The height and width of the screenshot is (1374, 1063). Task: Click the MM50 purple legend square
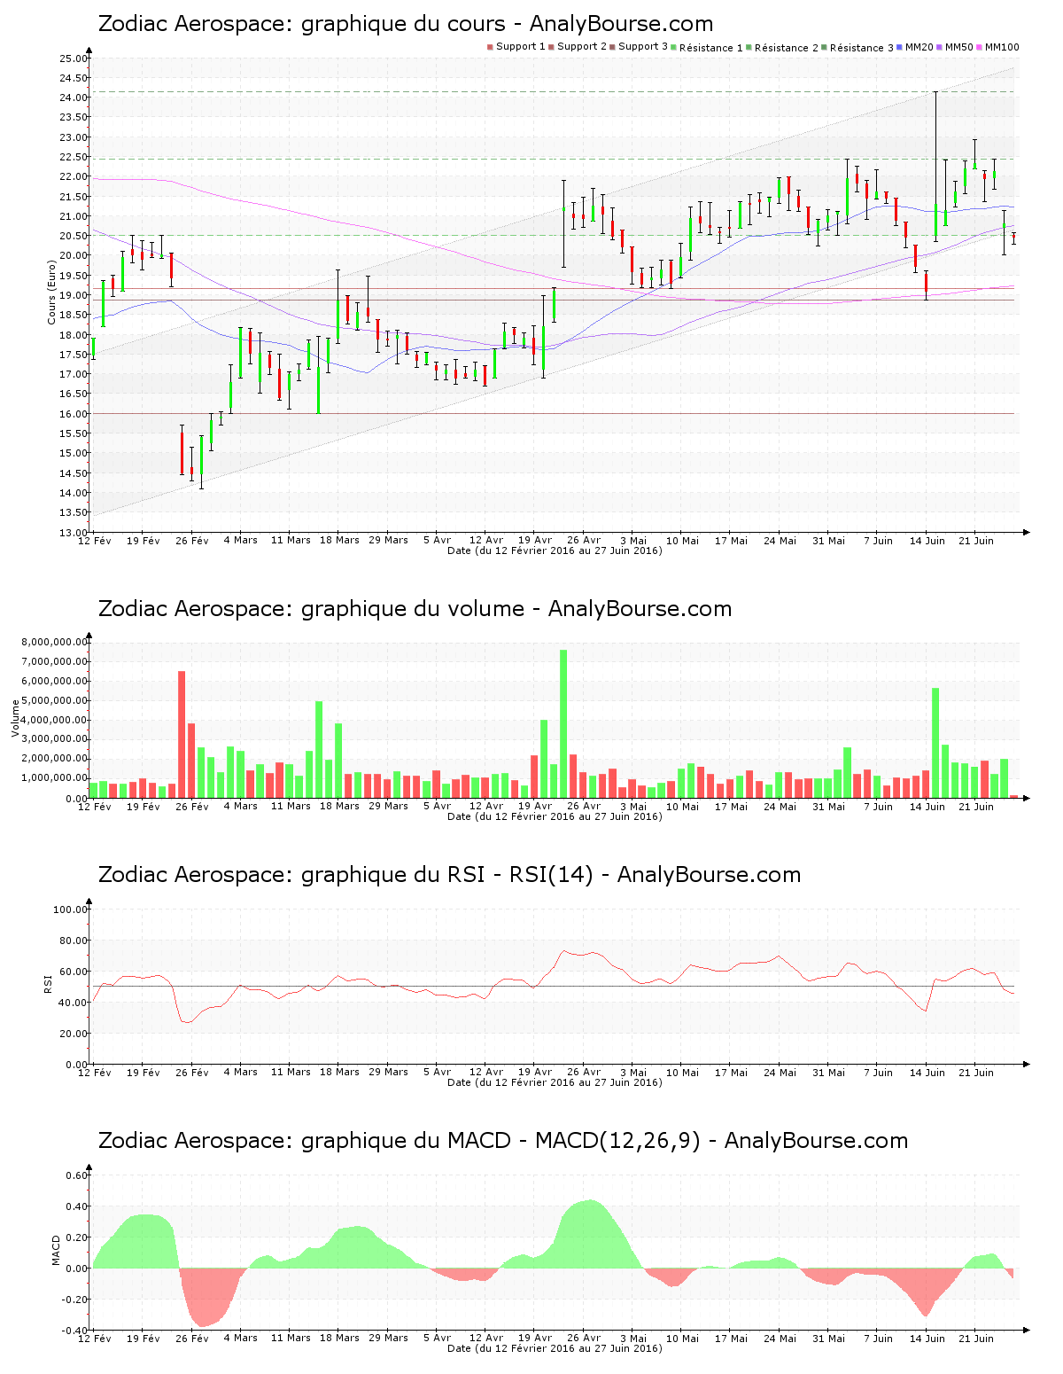[940, 47]
